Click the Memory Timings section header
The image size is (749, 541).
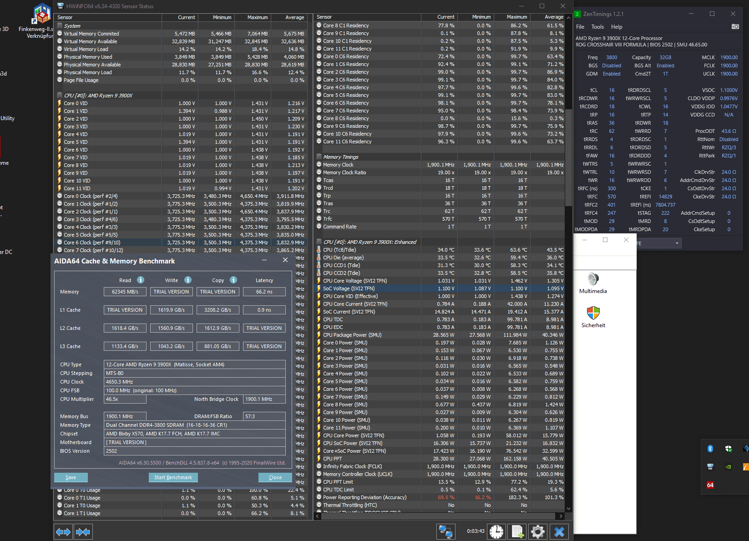point(341,157)
